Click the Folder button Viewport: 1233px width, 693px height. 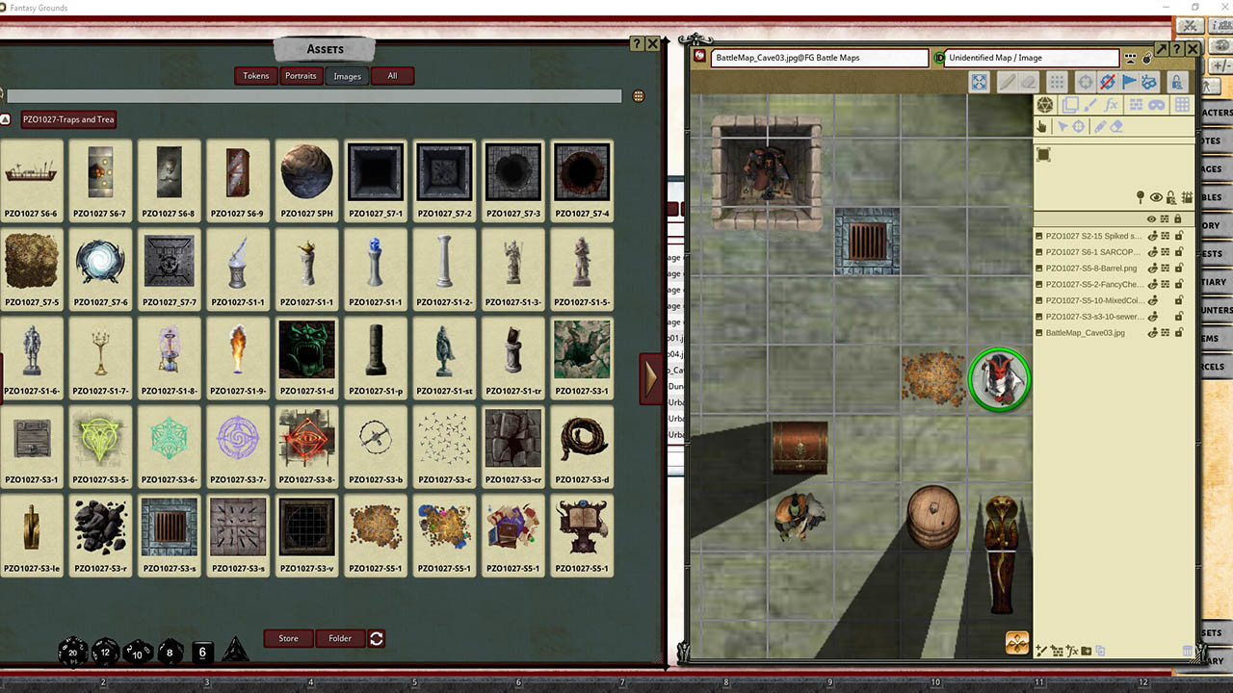click(340, 638)
